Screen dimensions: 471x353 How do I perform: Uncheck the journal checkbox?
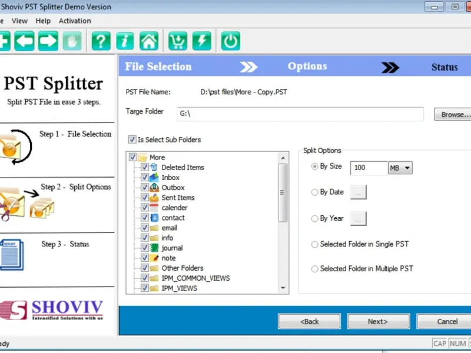(144, 248)
